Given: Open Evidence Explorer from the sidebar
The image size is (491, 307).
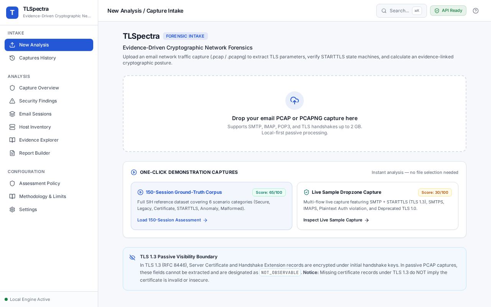Looking at the screenshot, I should 49,140.
